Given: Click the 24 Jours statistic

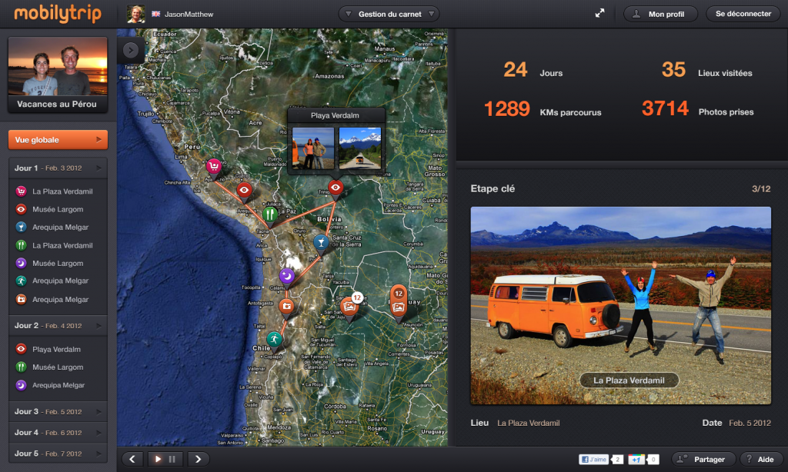Looking at the screenshot, I should click(533, 70).
